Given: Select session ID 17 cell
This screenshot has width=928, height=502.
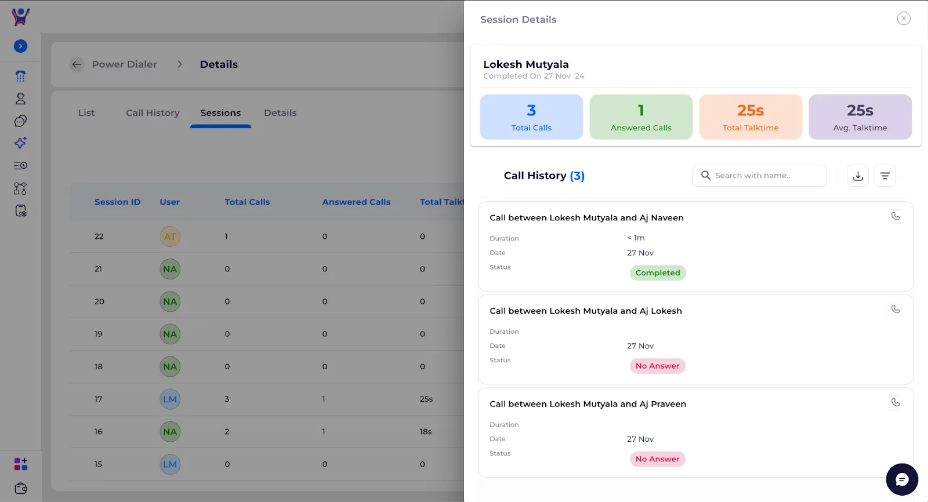Looking at the screenshot, I should point(99,399).
